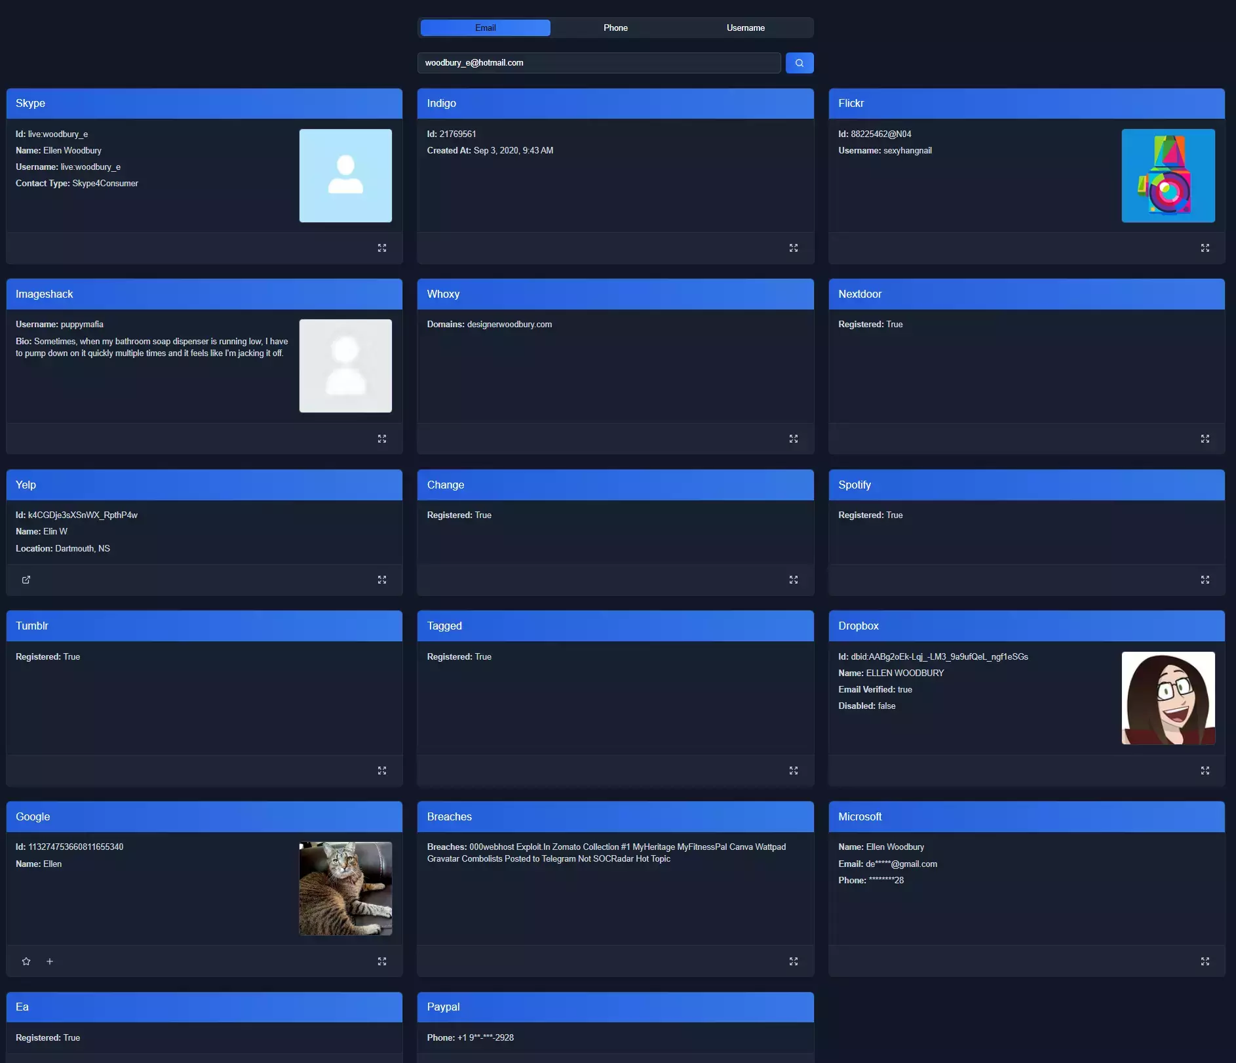Select the Skype name Ellen Woodbury
1236x1063 pixels.
click(72, 150)
